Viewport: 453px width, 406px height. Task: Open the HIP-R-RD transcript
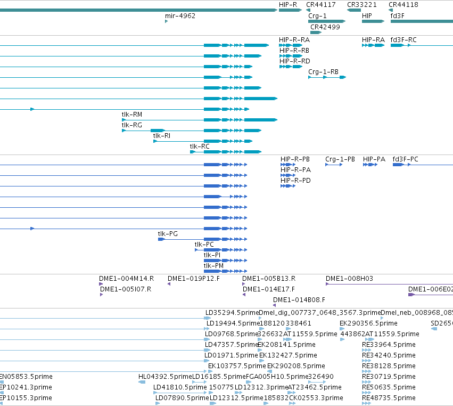[291, 67]
